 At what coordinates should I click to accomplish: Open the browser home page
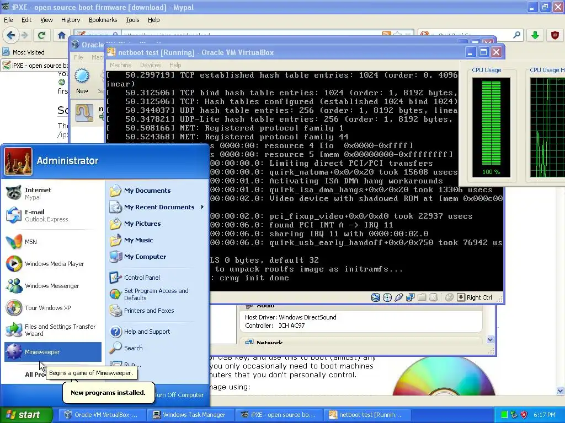62,35
